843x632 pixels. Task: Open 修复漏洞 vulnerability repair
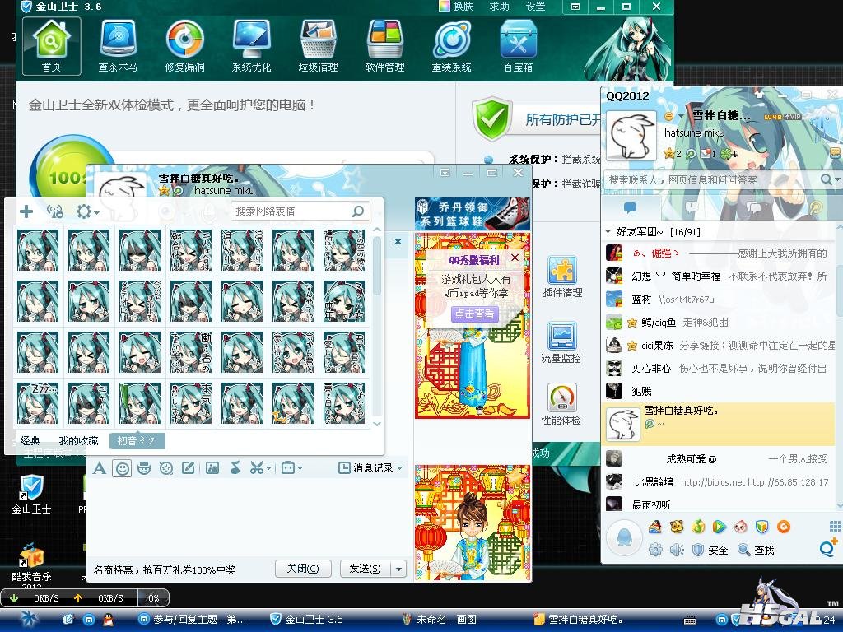pos(184,46)
